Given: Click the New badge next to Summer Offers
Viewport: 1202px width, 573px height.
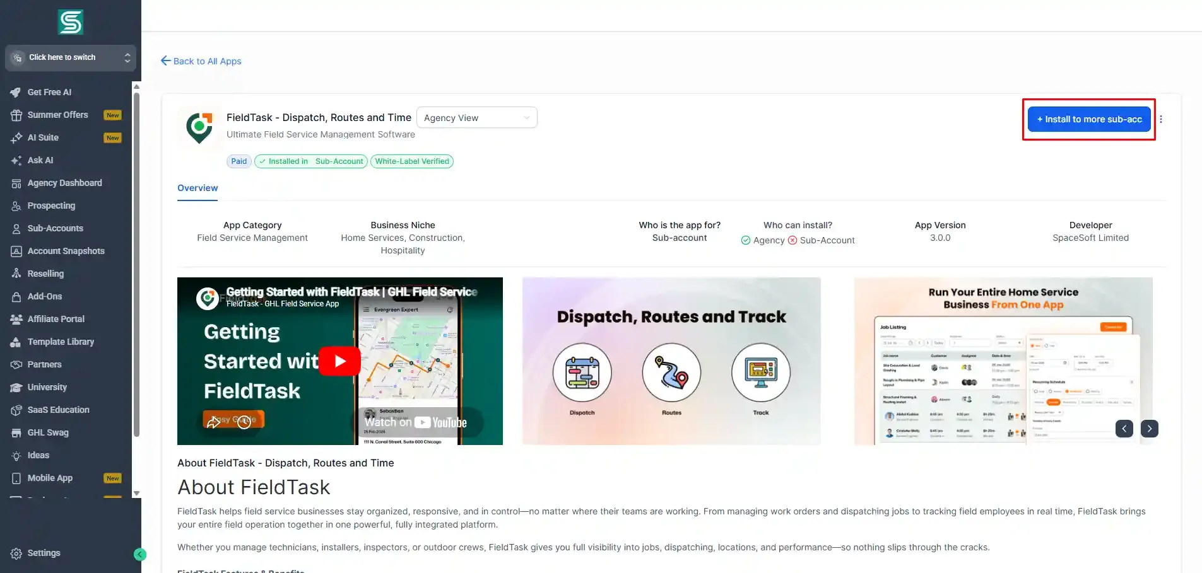Looking at the screenshot, I should pos(113,115).
